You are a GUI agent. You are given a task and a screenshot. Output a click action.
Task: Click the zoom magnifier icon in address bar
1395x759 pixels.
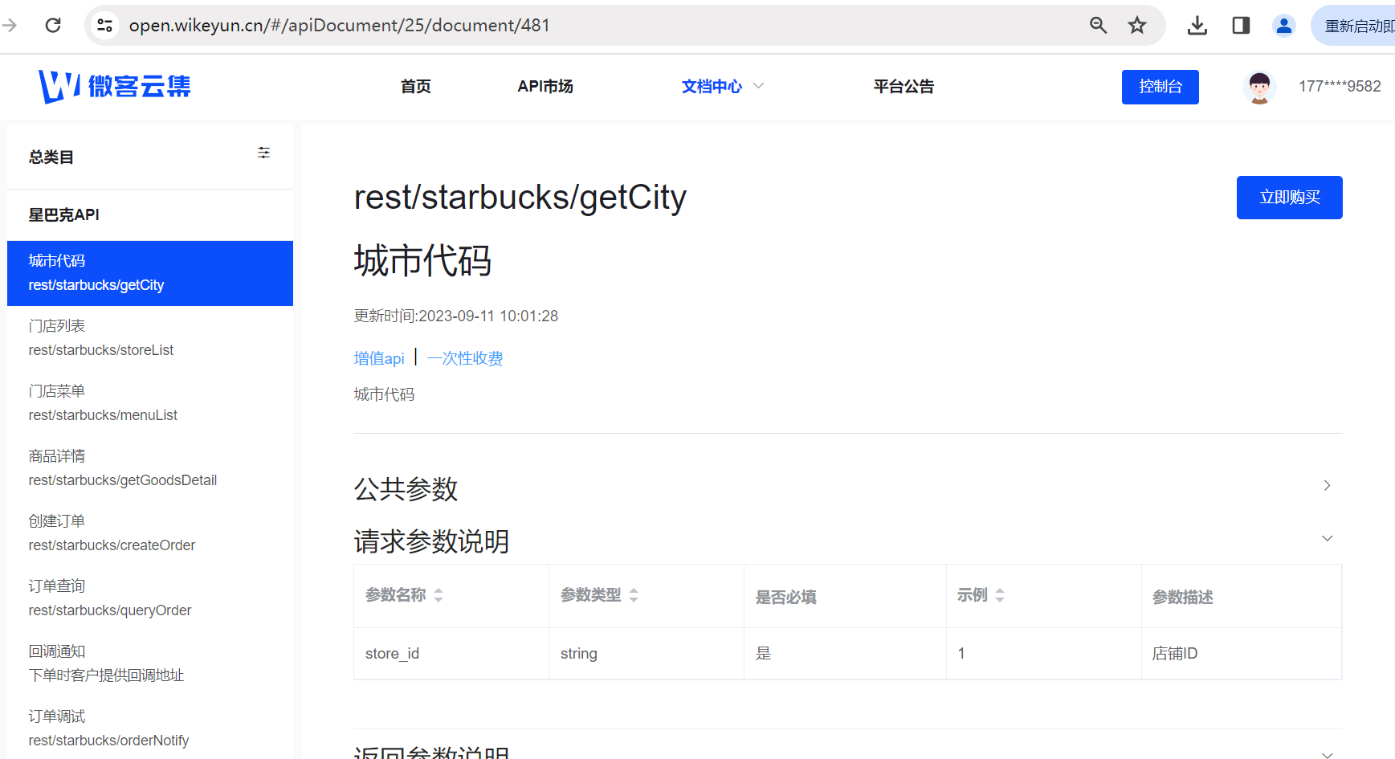coord(1098,25)
